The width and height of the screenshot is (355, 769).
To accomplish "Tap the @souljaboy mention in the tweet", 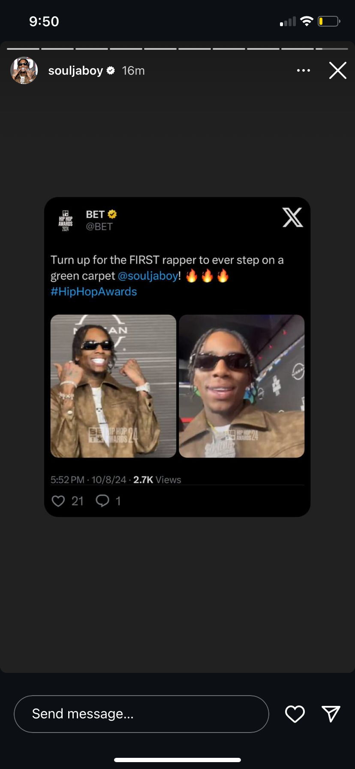I will (x=148, y=276).
